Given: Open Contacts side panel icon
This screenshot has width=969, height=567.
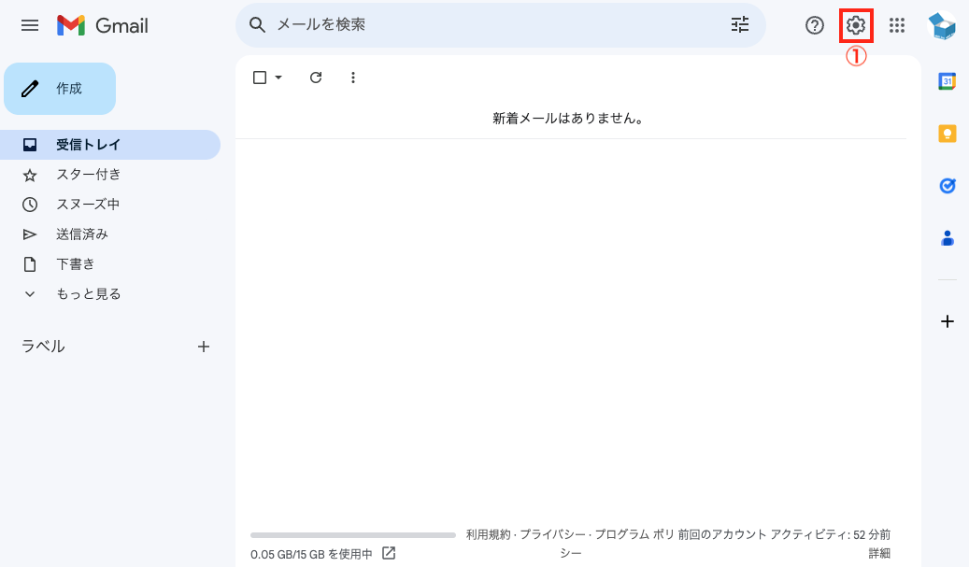Looking at the screenshot, I should click(x=948, y=238).
